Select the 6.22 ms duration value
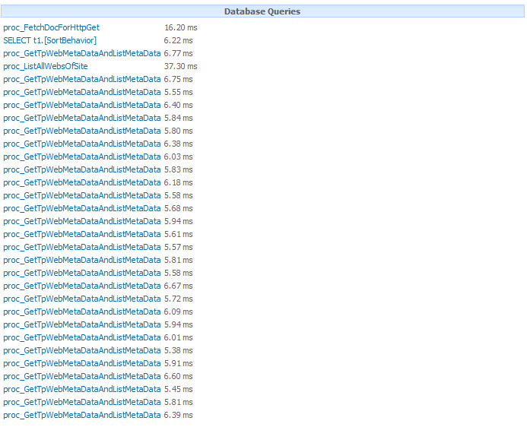The width and height of the screenshot is (527, 427). point(179,40)
